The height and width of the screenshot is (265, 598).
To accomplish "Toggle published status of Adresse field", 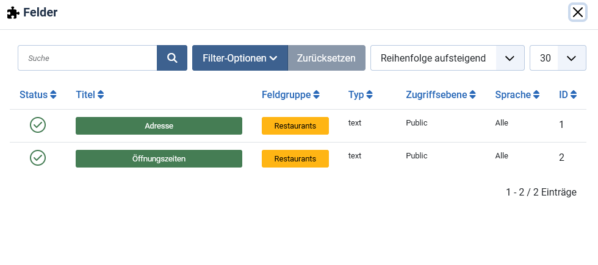I will click(x=38, y=125).
